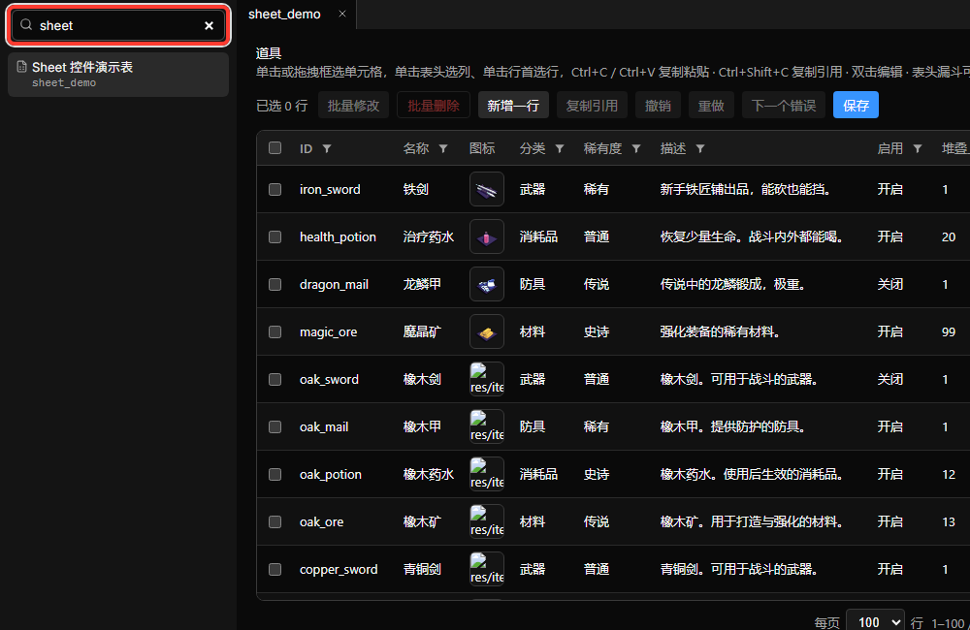Image resolution: width=970 pixels, height=630 pixels.
Task: Select the 消耗品 category cell of health_potion
Action: (x=538, y=236)
